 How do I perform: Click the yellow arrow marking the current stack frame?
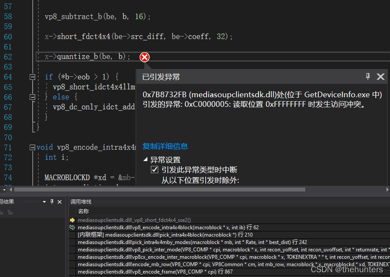(x=72, y=220)
